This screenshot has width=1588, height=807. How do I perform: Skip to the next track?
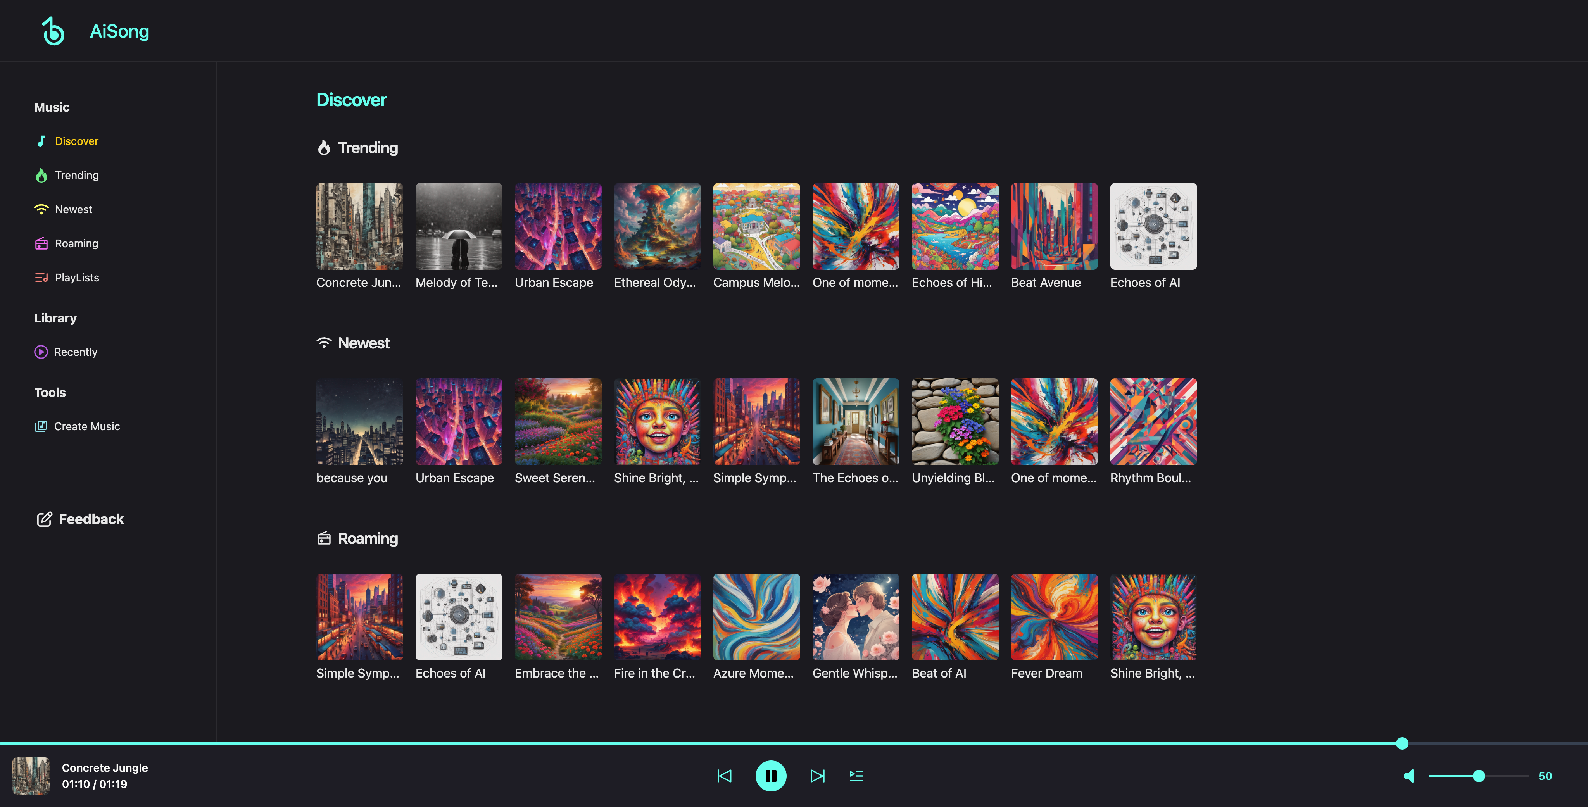[x=817, y=776]
